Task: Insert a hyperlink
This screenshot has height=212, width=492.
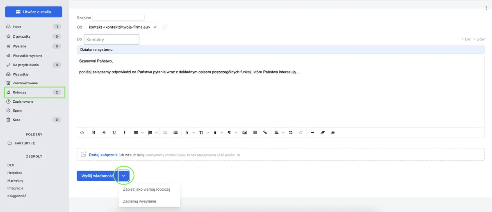Action: click(265, 133)
